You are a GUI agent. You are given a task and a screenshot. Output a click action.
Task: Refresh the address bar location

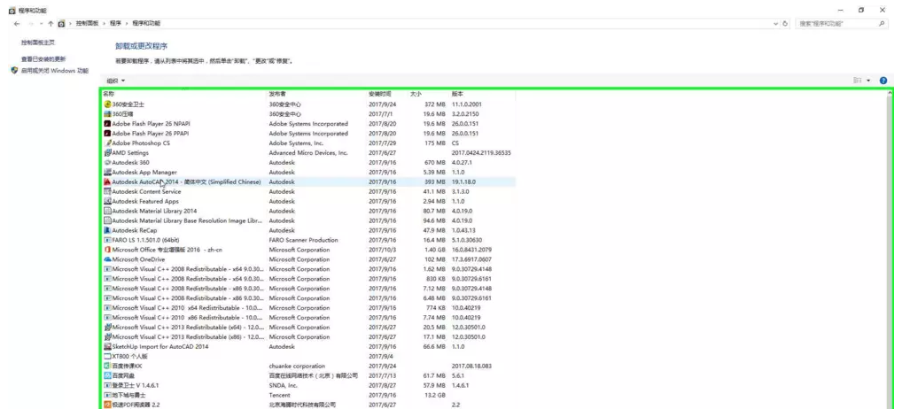pos(785,24)
